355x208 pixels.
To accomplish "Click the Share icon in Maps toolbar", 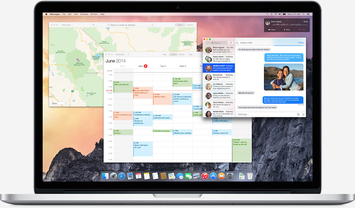I will tap(152, 25).
